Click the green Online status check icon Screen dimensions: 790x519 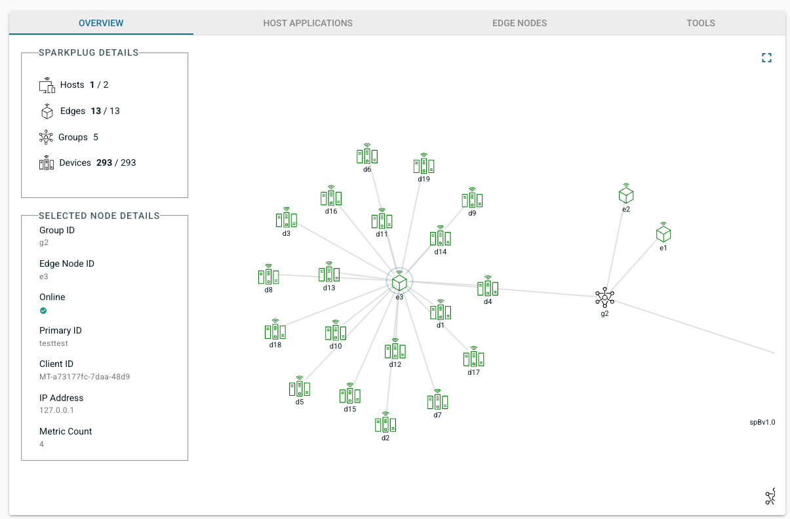43,311
